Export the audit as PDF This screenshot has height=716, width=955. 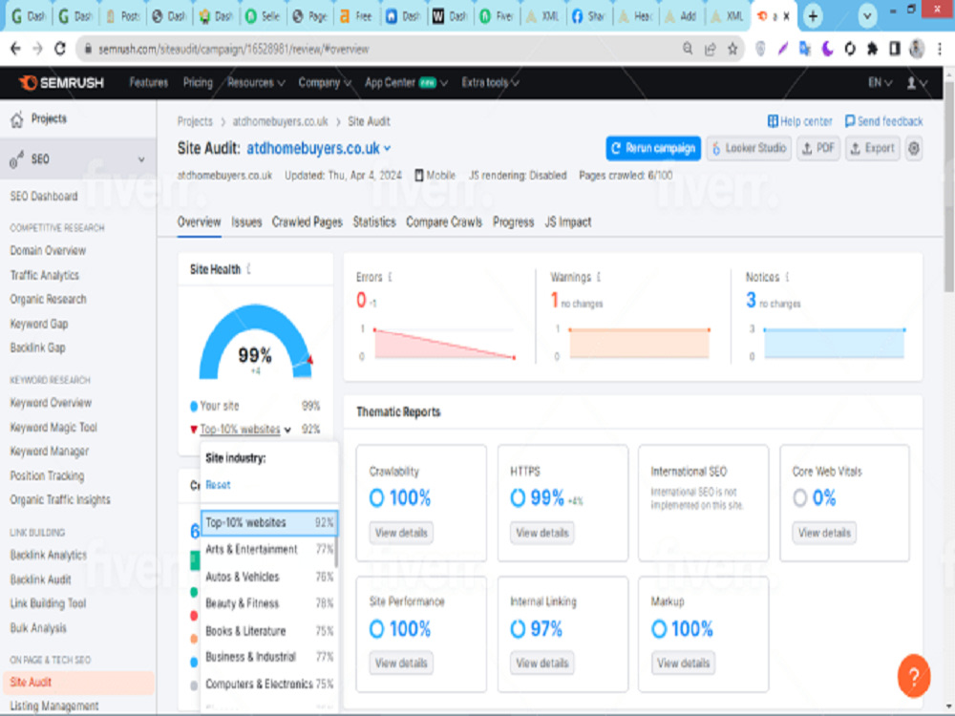818,148
